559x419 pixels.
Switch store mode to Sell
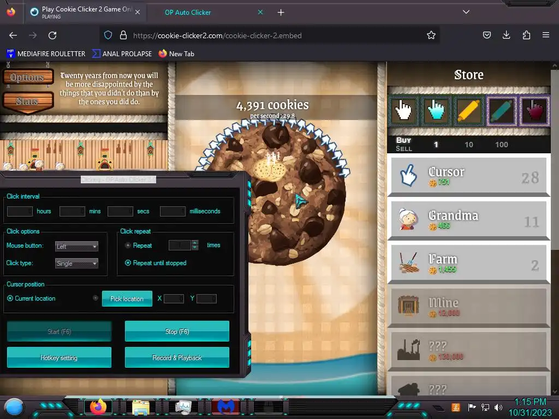coord(403,148)
